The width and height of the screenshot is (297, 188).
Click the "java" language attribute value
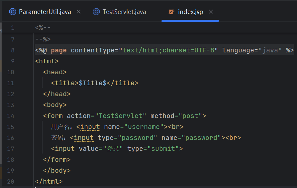pyautogui.click(x=270, y=50)
